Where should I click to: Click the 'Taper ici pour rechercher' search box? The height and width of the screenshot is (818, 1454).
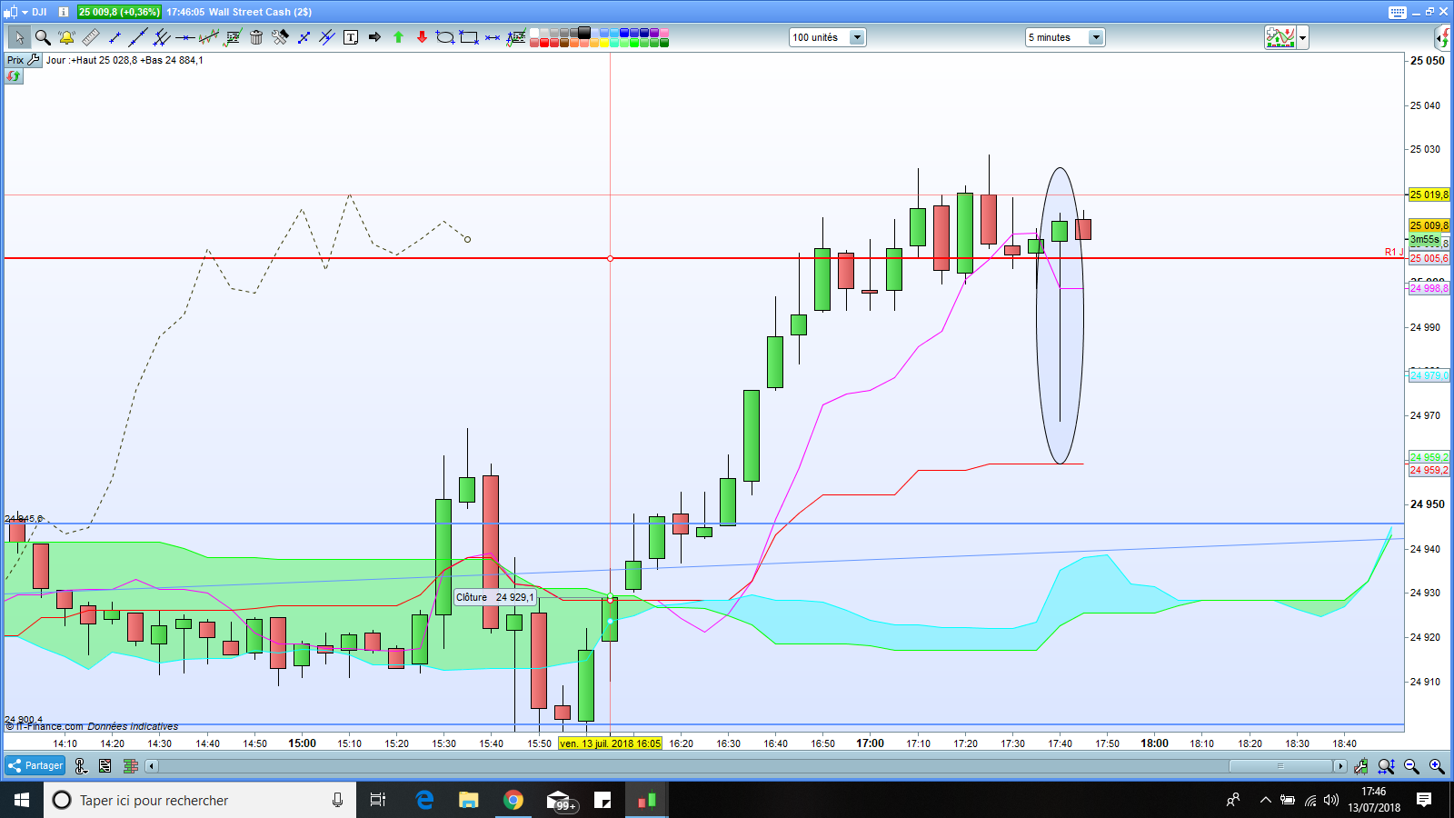(200, 800)
